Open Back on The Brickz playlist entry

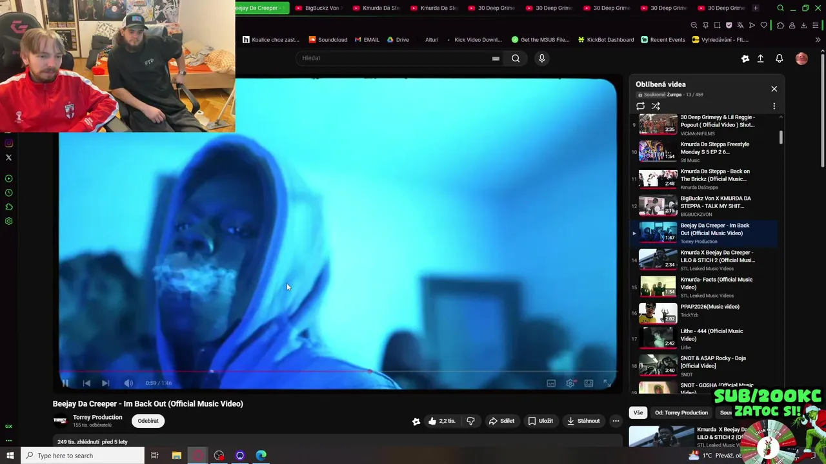coord(703,179)
